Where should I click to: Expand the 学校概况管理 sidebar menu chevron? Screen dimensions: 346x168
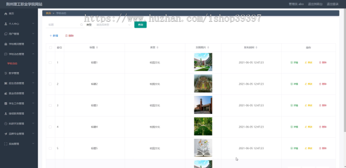(x=33, y=44)
